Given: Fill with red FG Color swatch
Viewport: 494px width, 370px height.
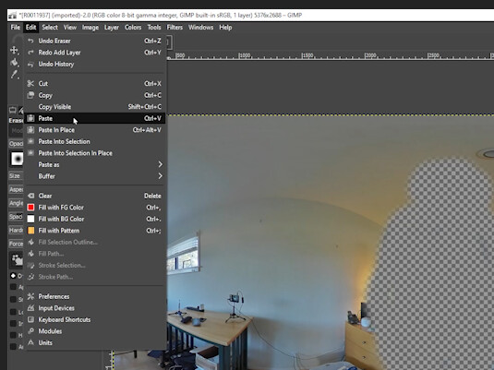Looking at the screenshot, I should point(30,208).
